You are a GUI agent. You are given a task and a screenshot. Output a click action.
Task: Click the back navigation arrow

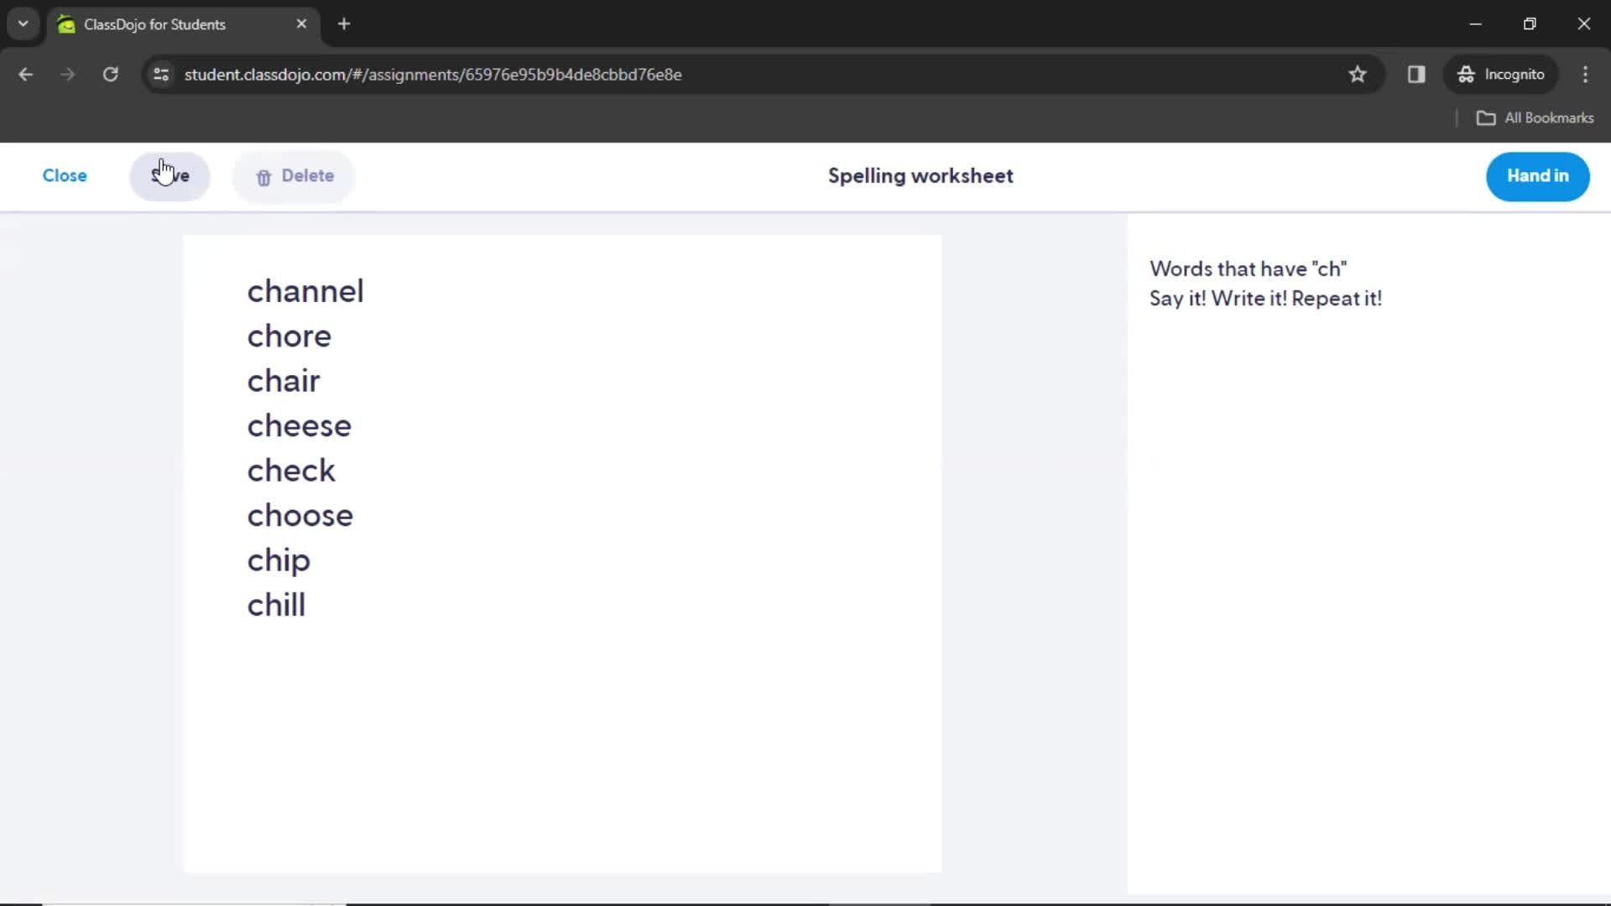[x=25, y=74]
